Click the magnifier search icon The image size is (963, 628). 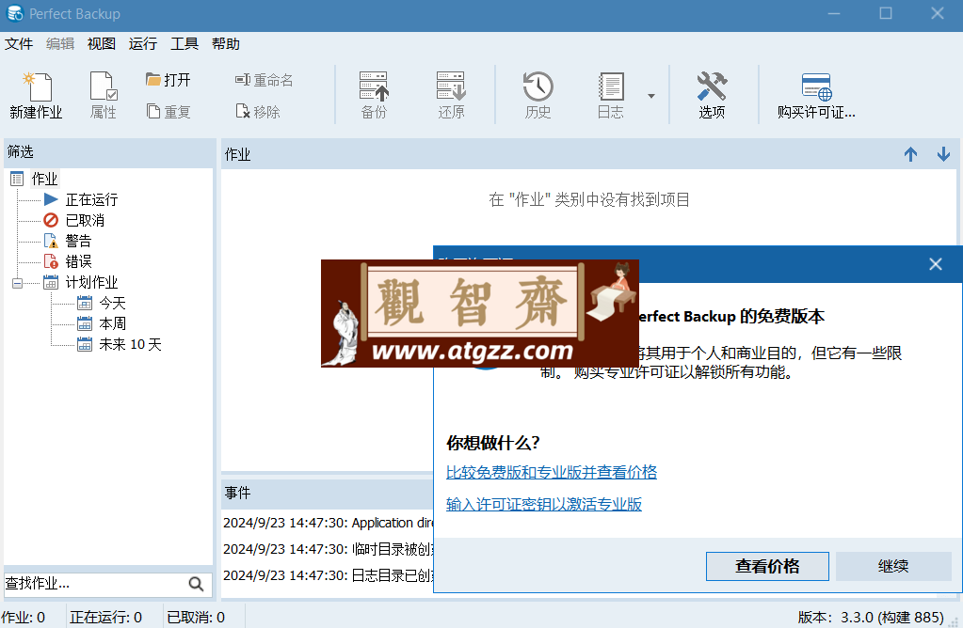[196, 584]
